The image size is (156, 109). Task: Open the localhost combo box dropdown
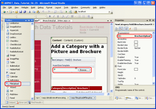(x=109, y=12)
